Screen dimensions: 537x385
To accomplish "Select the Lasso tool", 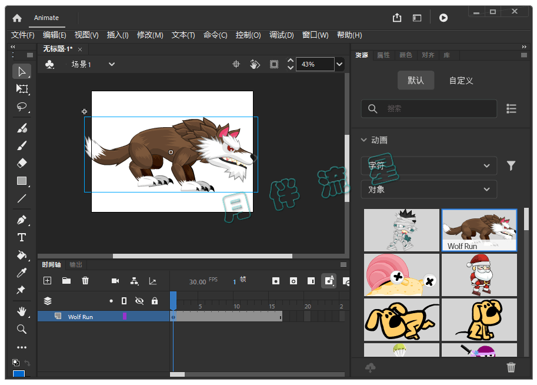I will point(22,107).
